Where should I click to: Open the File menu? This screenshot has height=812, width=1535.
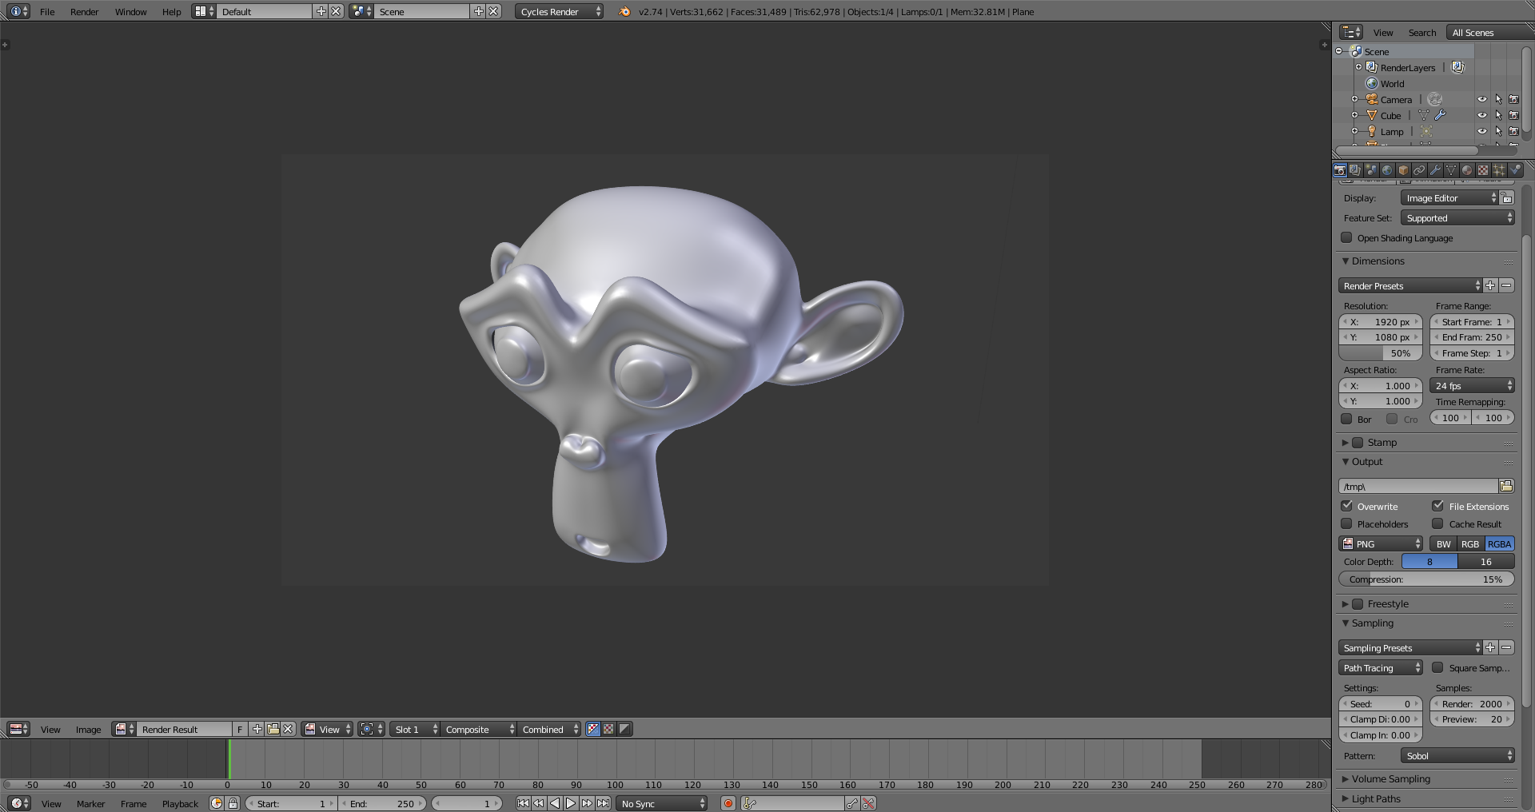47,11
